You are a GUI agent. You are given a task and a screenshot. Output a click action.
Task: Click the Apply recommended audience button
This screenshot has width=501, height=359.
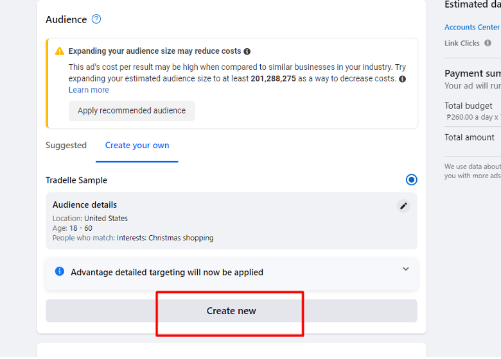pos(132,111)
